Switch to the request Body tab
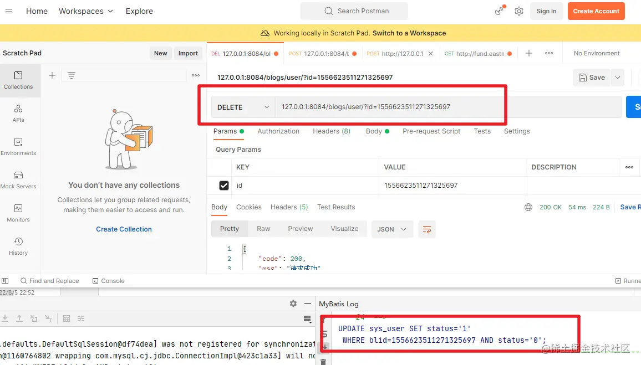This screenshot has height=365, width=641. point(377,131)
